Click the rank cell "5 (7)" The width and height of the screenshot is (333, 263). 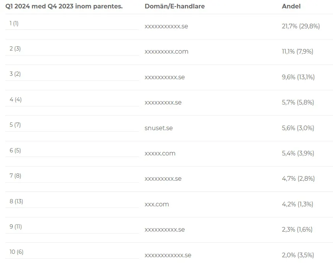[x=15, y=125]
